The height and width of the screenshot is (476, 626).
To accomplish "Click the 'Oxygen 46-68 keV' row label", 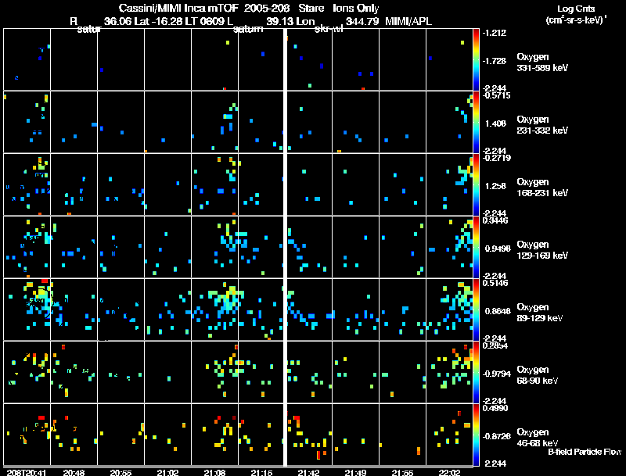I will pyautogui.click(x=537, y=438).
